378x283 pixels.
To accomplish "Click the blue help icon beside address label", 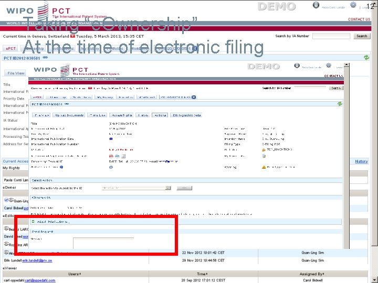I will pyautogui.click(x=61, y=167).
